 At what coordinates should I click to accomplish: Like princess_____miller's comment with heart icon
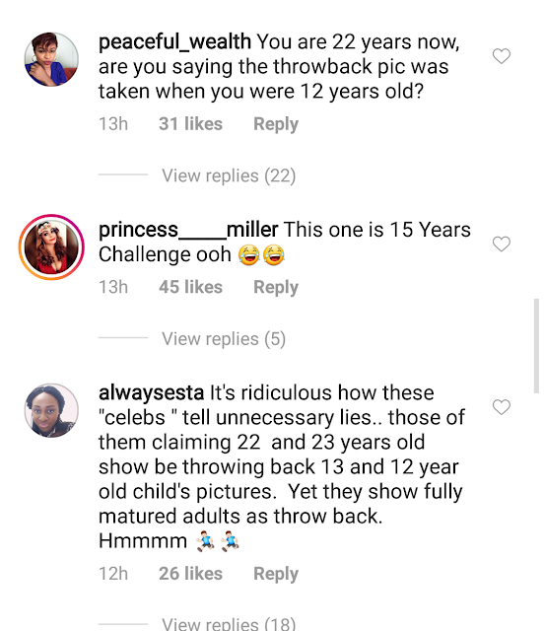tap(502, 244)
